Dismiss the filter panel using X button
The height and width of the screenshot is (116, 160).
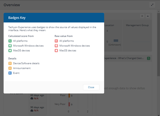click(x=142, y=16)
